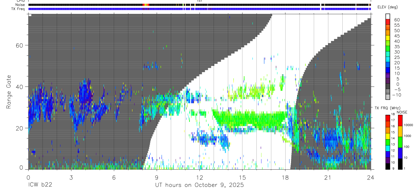Click the 'Range Gate' vertical axis title
The width and height of the screenshot is (417, 192).
pos(8,92)
